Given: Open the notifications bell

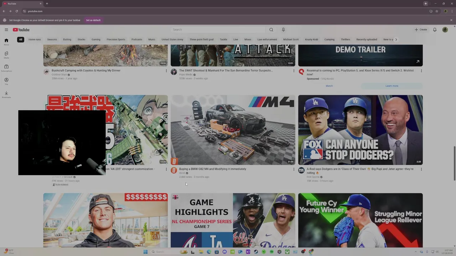Looking at the screenshot, I should [x=435, y=30].
